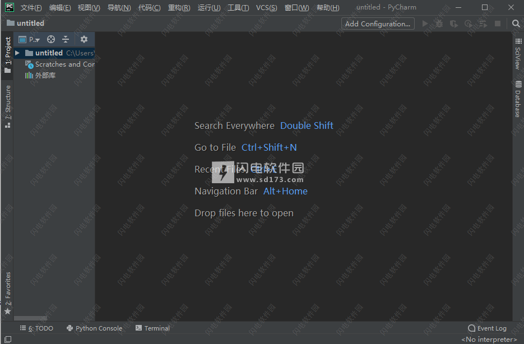Toggle the 1: Project tool window tab

click(x=7, y=55)
